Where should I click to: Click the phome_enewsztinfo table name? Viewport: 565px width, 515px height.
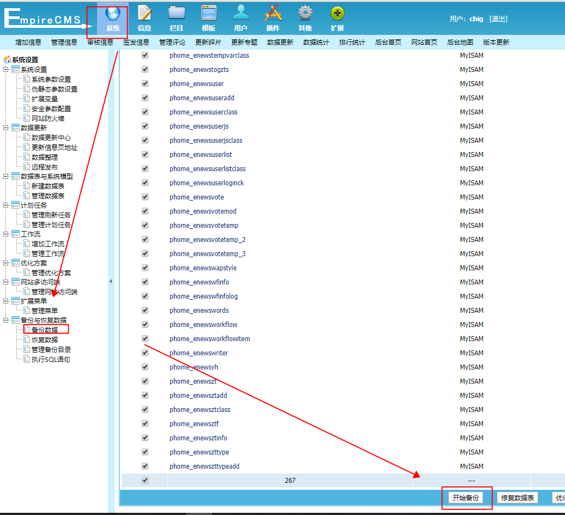pos(199,438)
